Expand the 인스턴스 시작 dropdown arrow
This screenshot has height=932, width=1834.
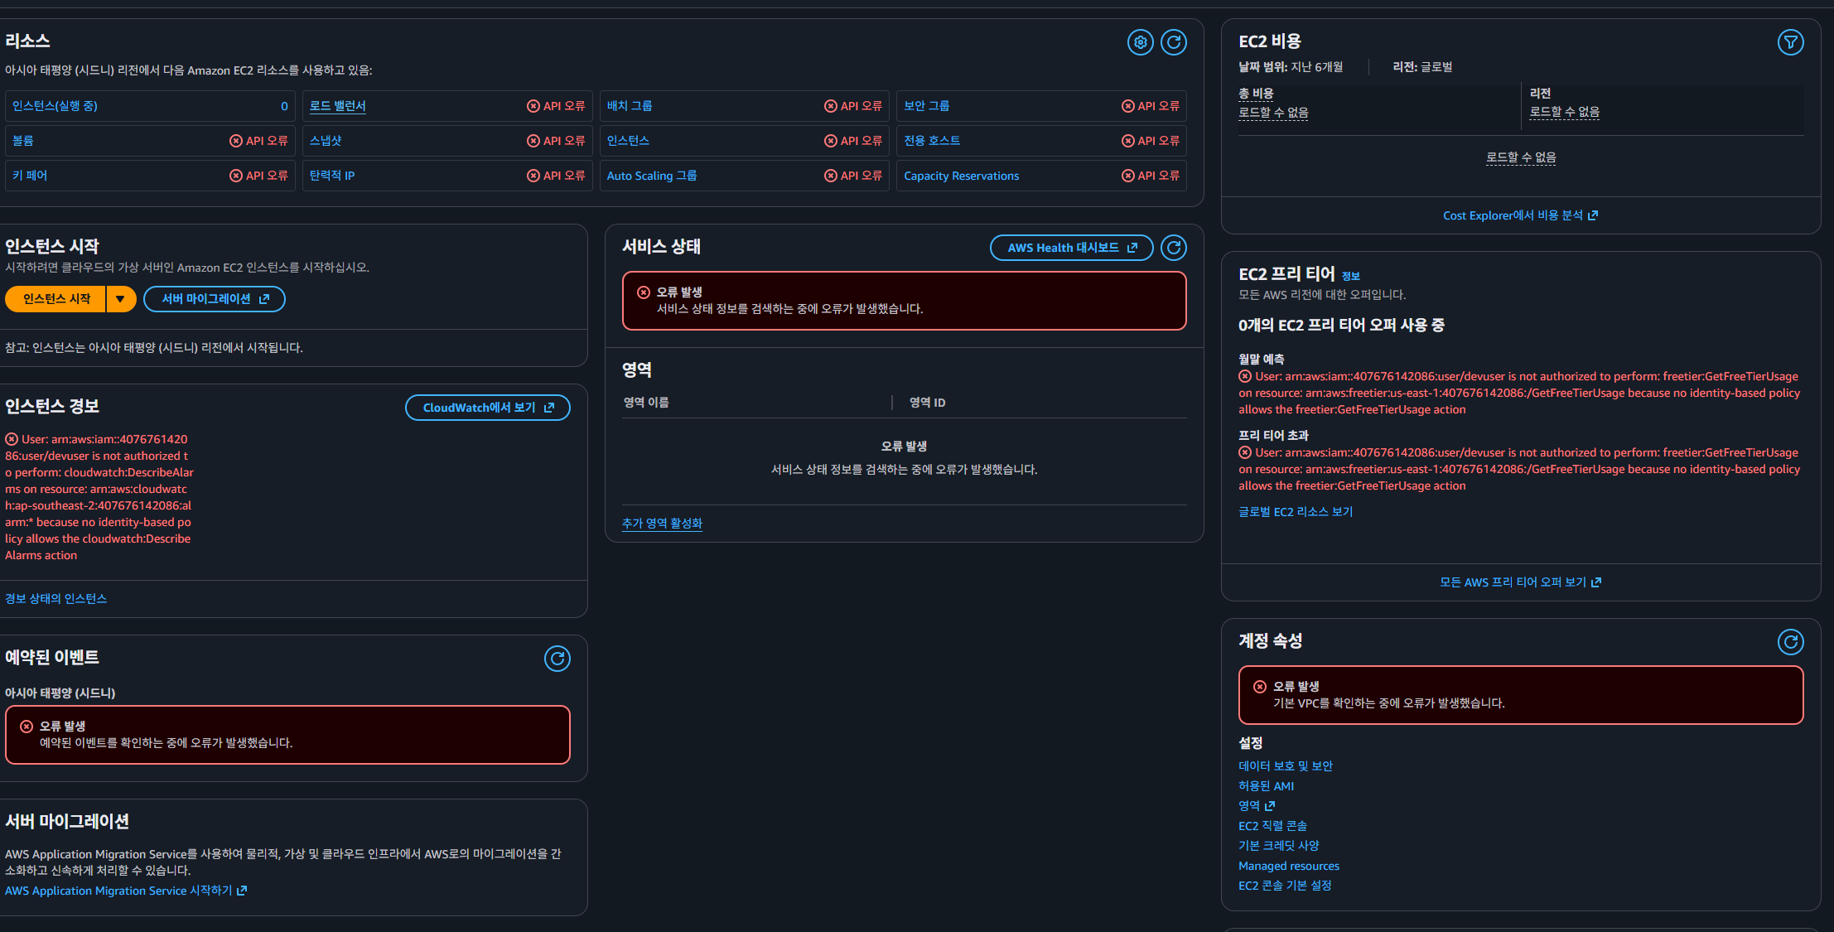click(x=121, y=299)
